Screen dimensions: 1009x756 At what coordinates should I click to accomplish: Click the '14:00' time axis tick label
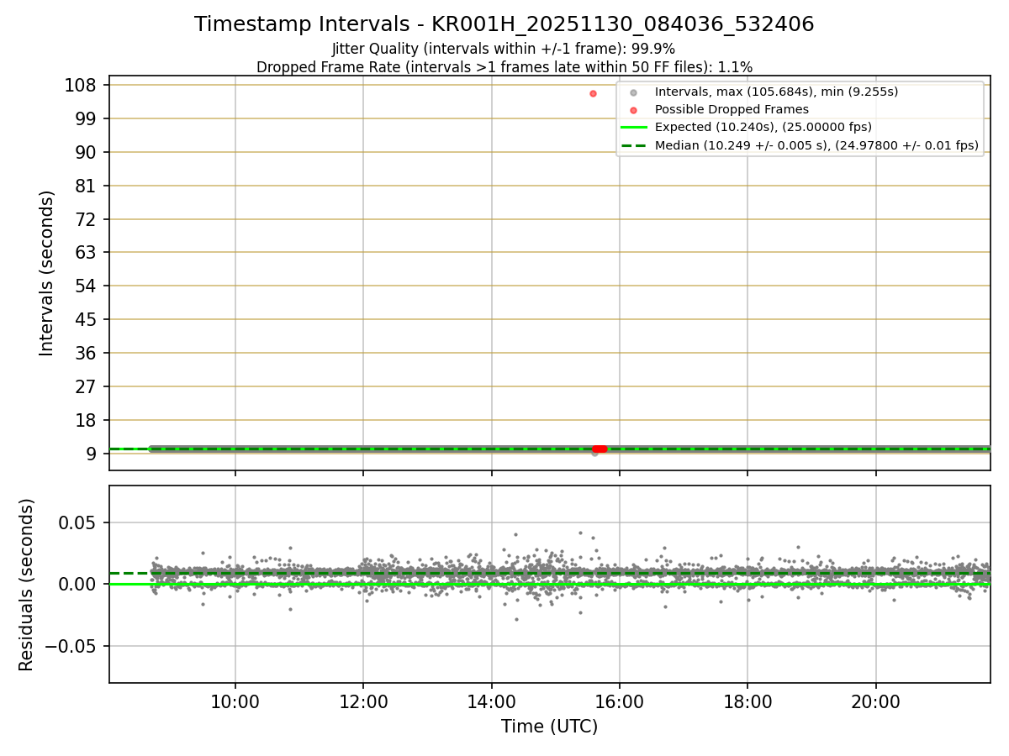pyautogui.click(x=492, y=701)
